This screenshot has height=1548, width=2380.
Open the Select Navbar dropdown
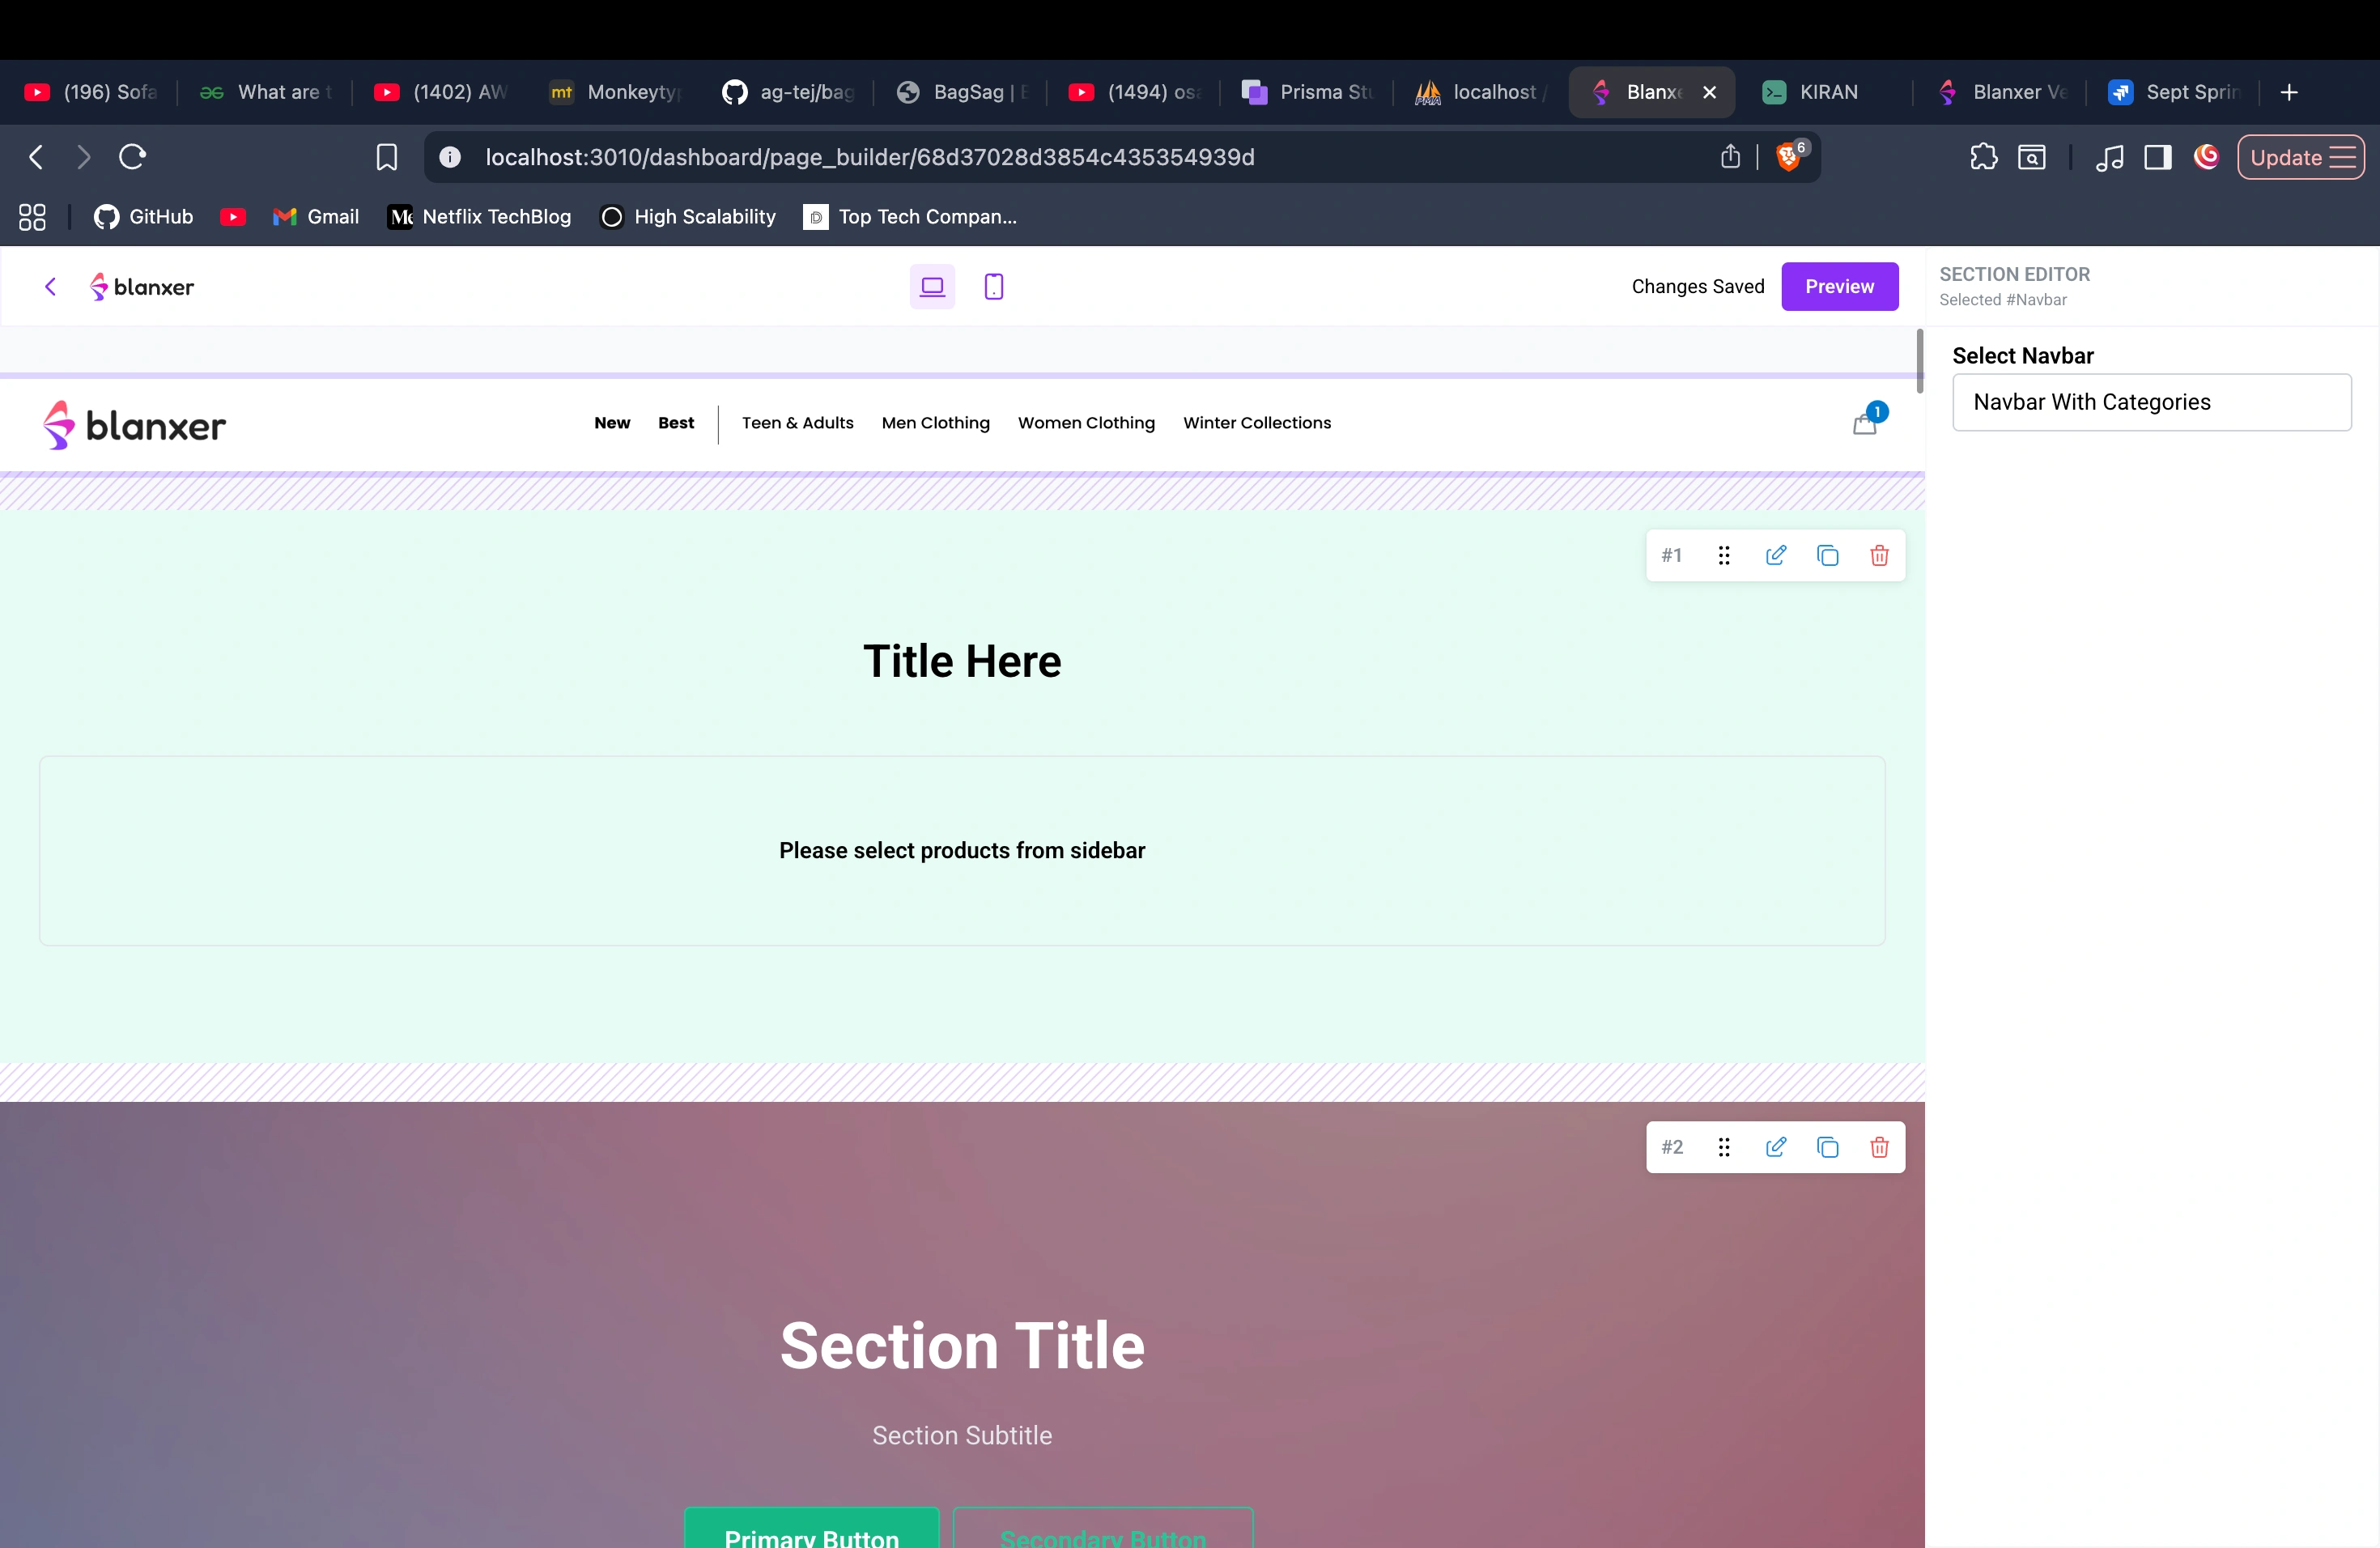point(2151,402)
